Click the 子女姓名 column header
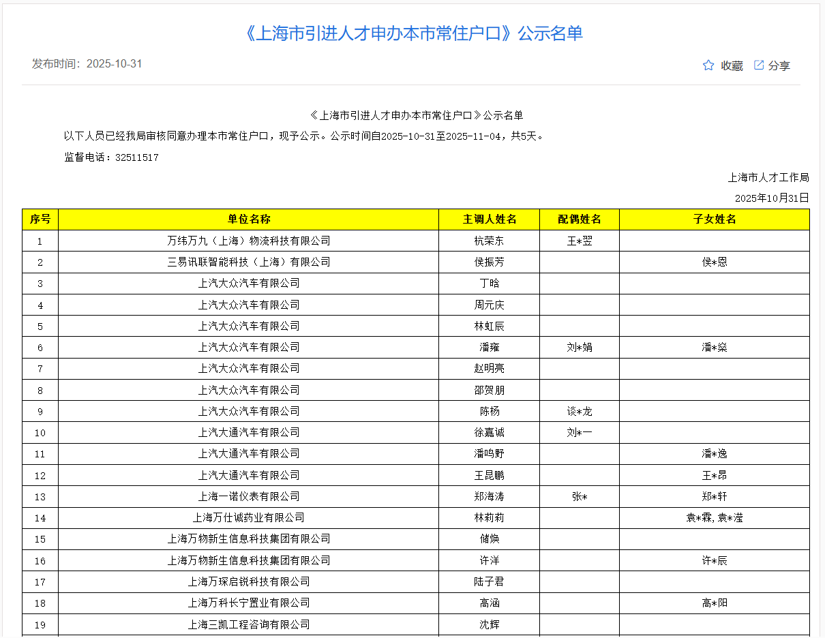 [715, 219]
